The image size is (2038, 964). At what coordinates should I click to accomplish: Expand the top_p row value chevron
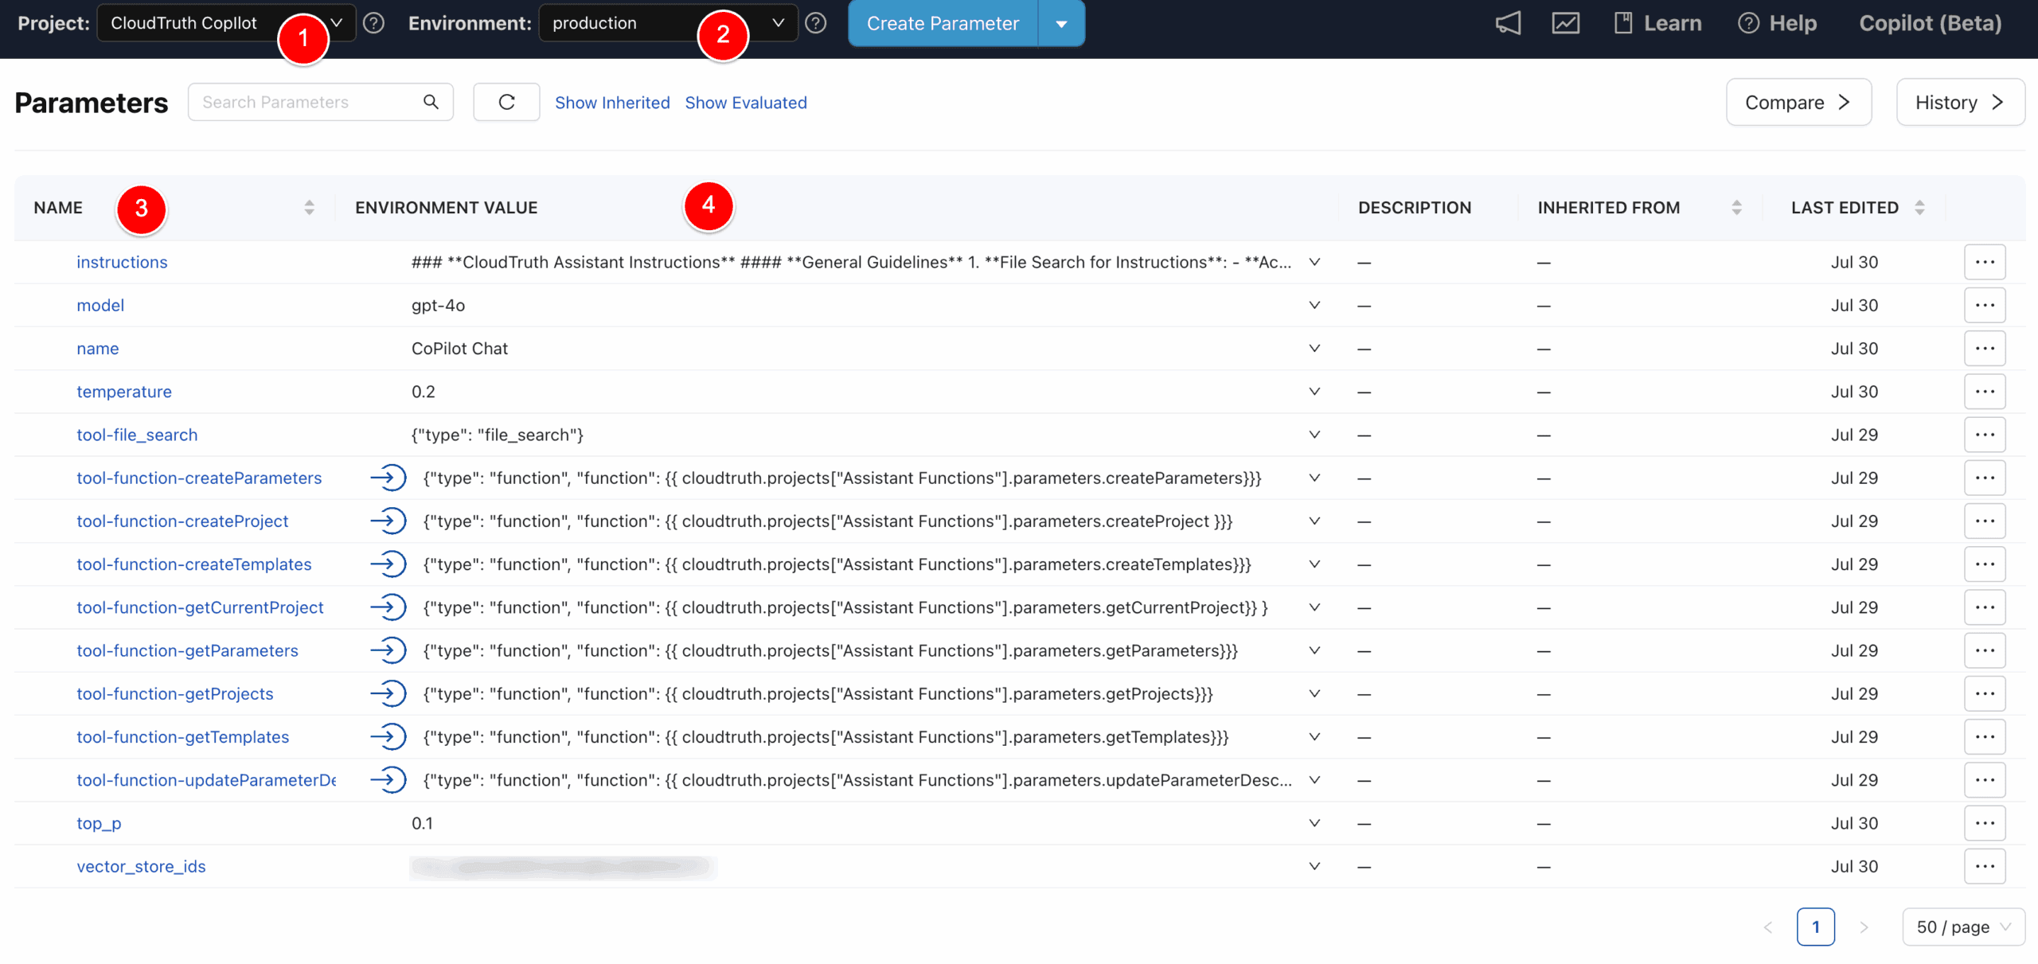tap(1314, 823)
